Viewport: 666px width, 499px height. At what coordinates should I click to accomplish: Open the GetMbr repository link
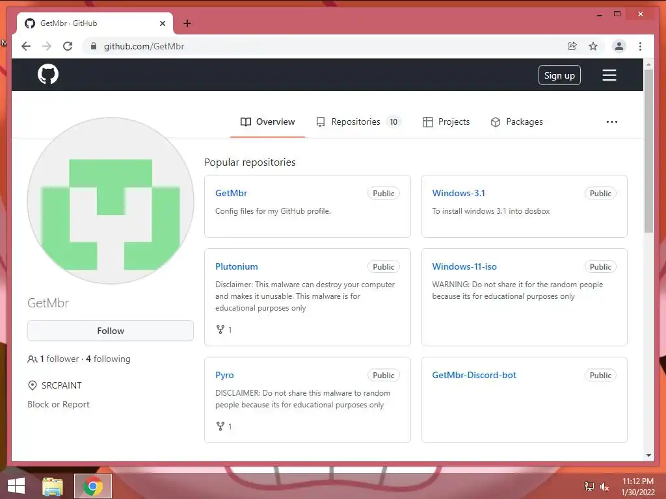tap(231, 193)
